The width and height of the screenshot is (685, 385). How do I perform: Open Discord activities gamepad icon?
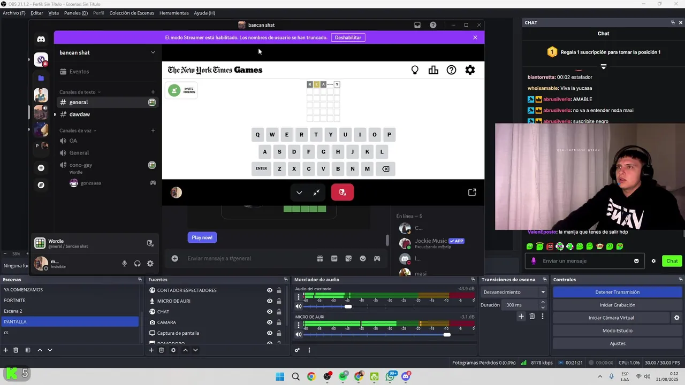coord(377,259)
